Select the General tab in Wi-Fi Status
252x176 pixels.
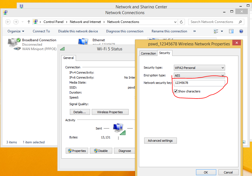pyautogui.click(x=68, y=58)
